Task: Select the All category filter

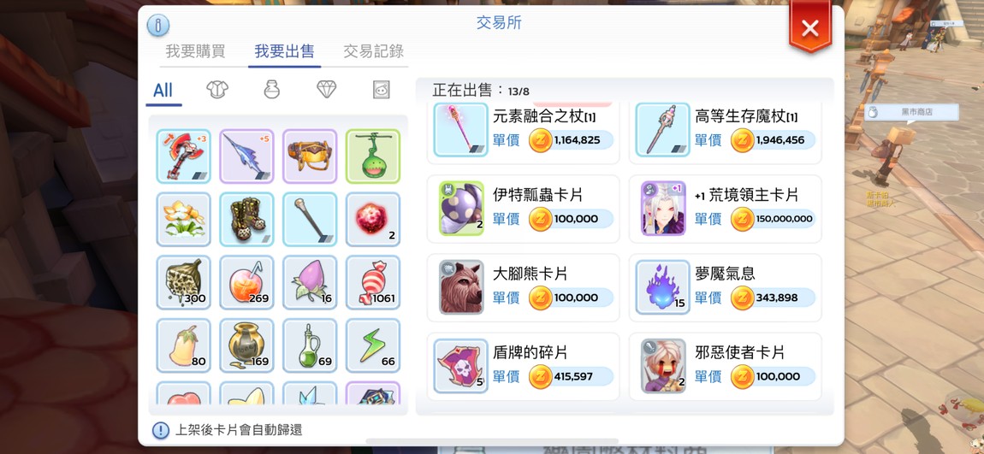Action: 163,91
